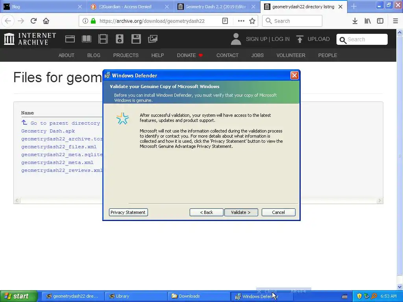Click the security shield tray icon
The width and height of the screenshot is (403, 302).
coord(359,296)
